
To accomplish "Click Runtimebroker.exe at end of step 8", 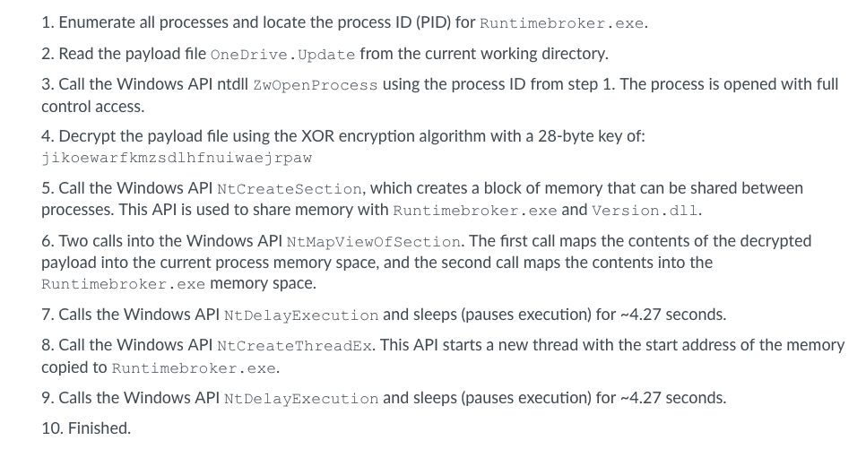I will pyautogui.click(x=194, y=368).
